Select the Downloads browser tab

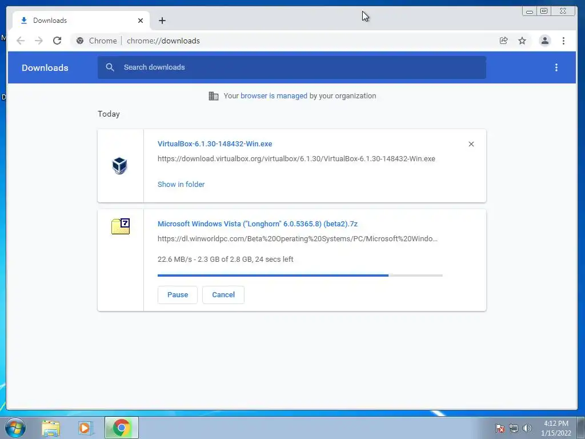(81, 21)
